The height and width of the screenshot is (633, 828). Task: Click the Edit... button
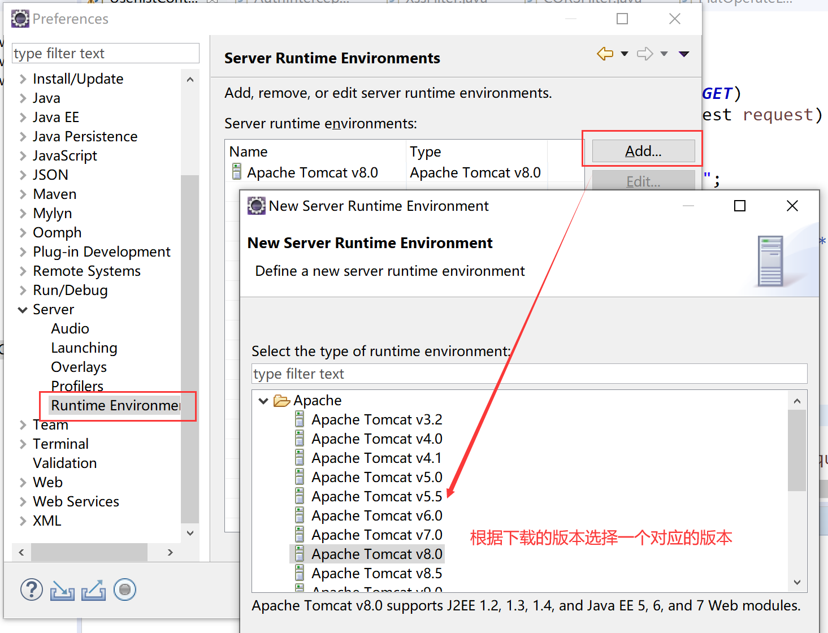pos(643,180)
